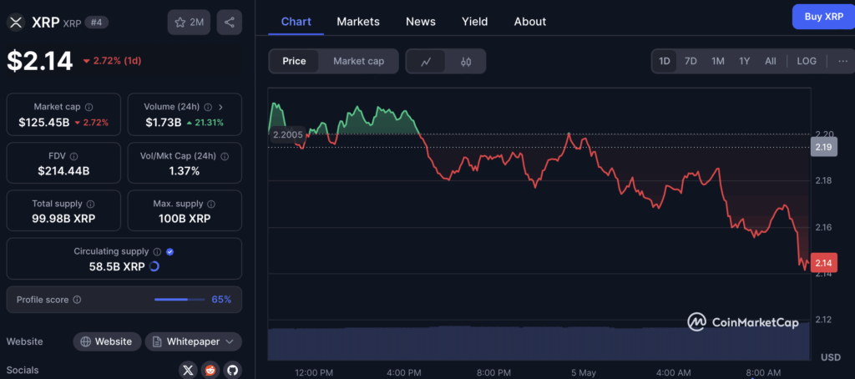
Task: Click the $2.14 price heading
Action: 40,61
